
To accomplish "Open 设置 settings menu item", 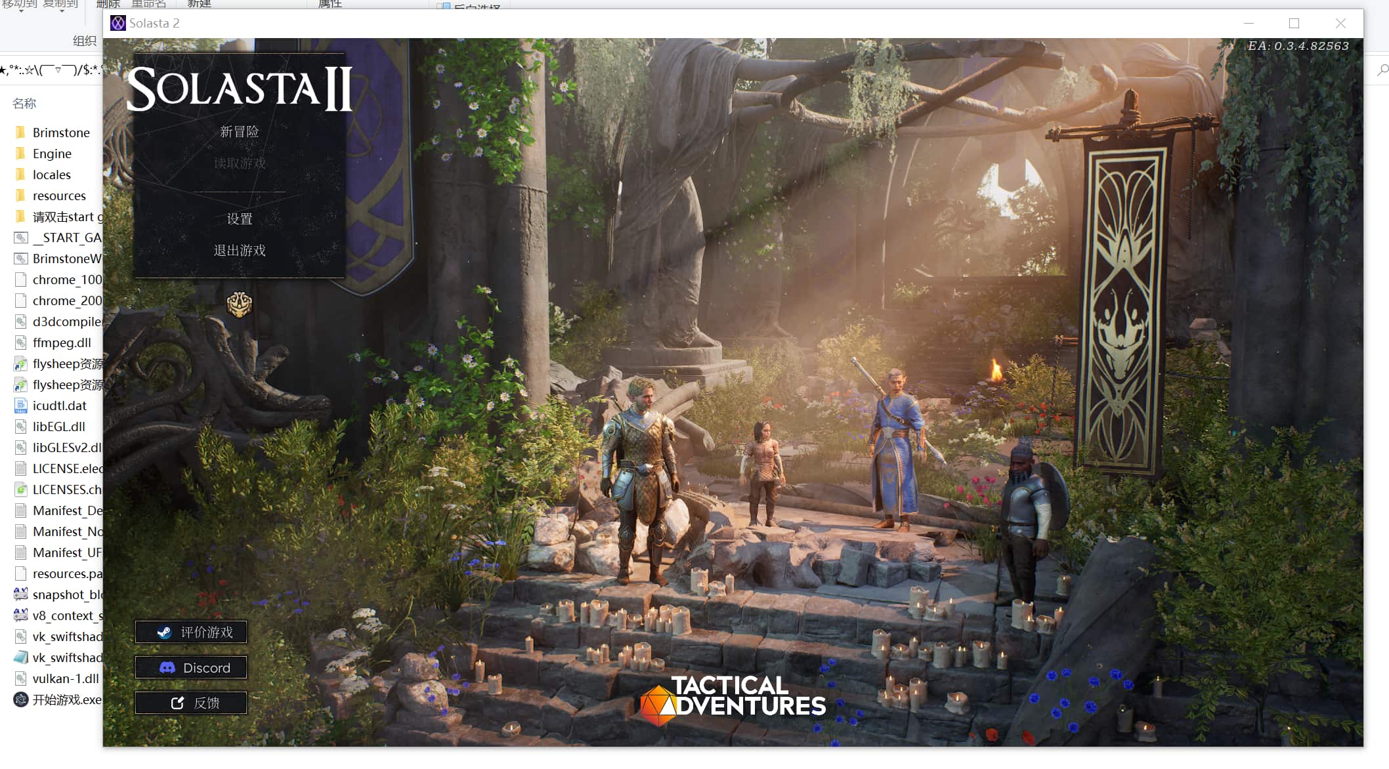I will pyautogui.click(x=239, y=219).
